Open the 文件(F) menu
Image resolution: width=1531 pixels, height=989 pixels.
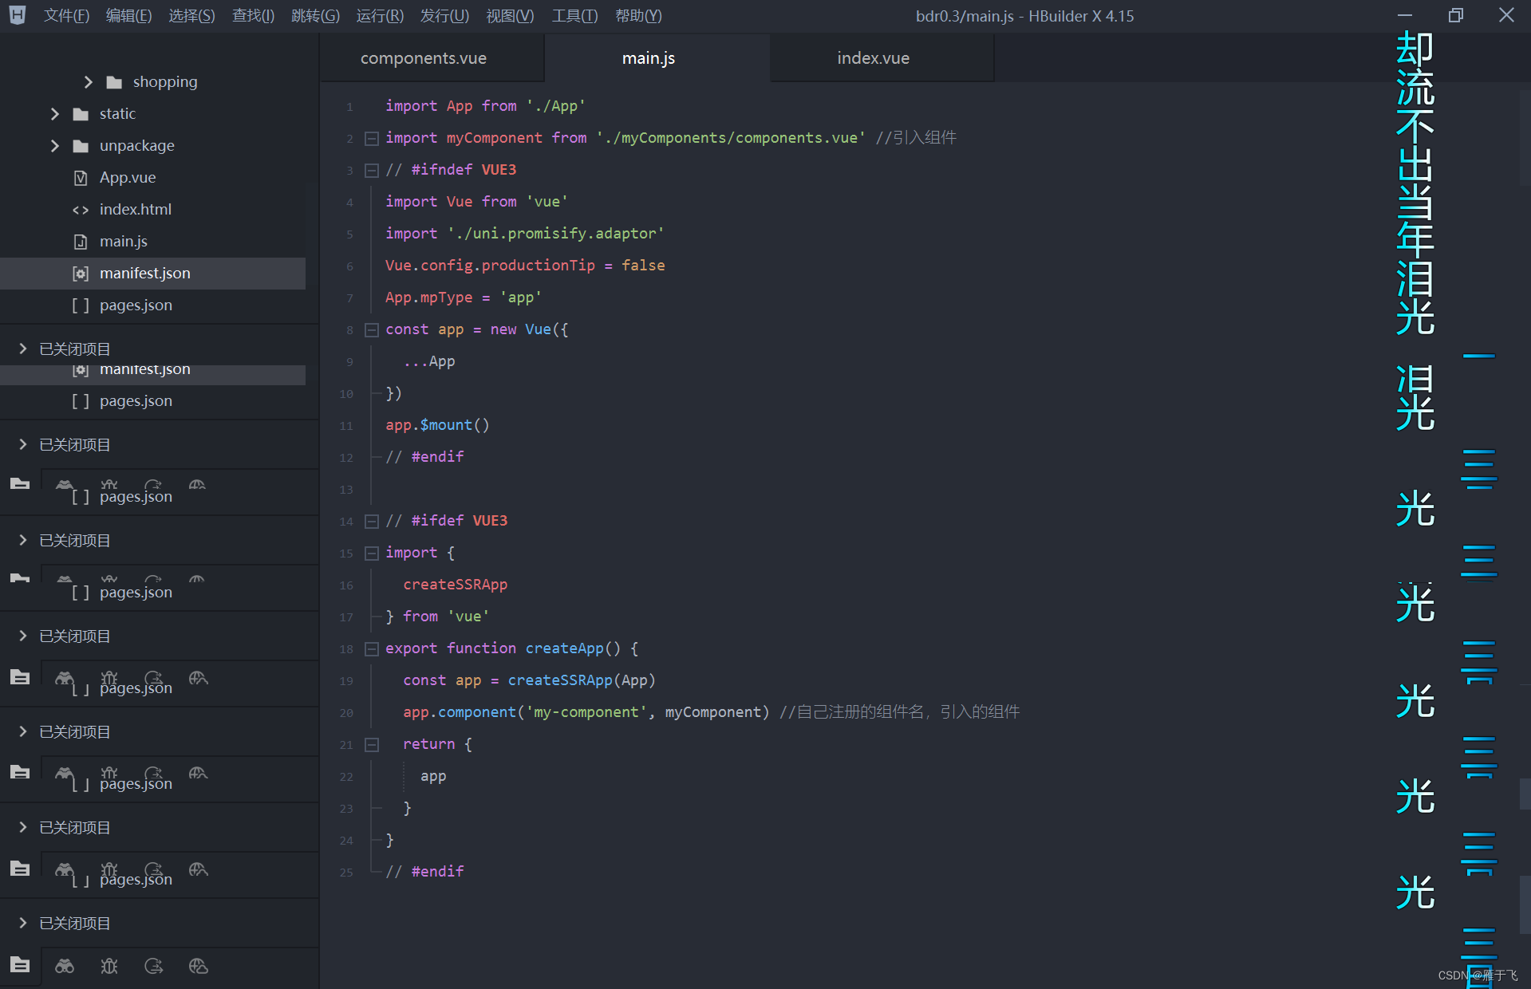[66, 16]
